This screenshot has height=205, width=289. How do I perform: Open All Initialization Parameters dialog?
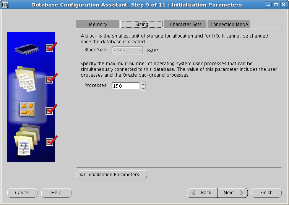112,175
